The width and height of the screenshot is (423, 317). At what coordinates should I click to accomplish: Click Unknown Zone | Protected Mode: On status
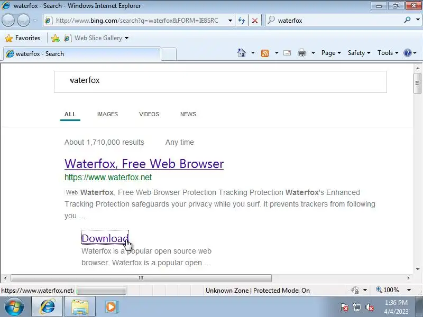click(x=258, y=291)
